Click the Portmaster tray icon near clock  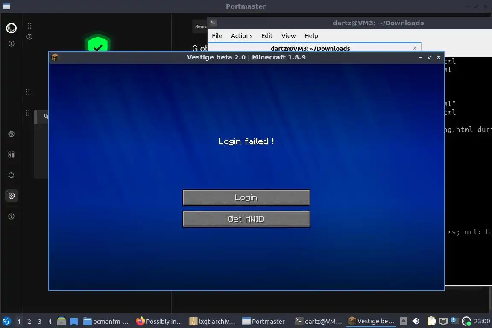click(x=466, y=321)
